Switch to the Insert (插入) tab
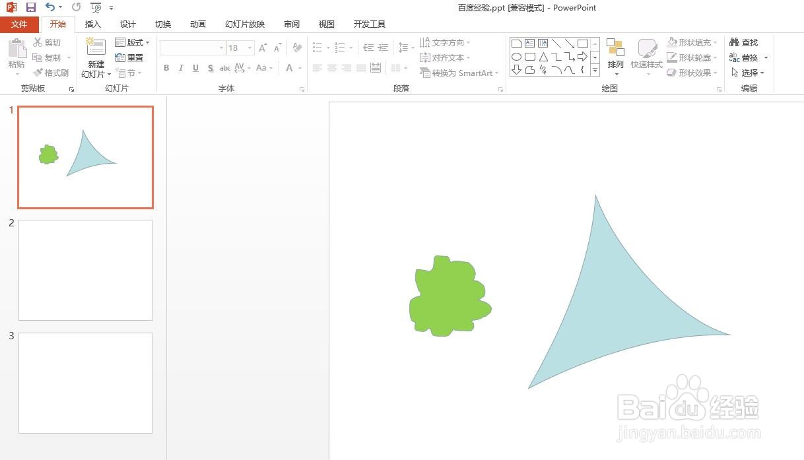This screenshot has height=460, width=804. tap(93, 24)
